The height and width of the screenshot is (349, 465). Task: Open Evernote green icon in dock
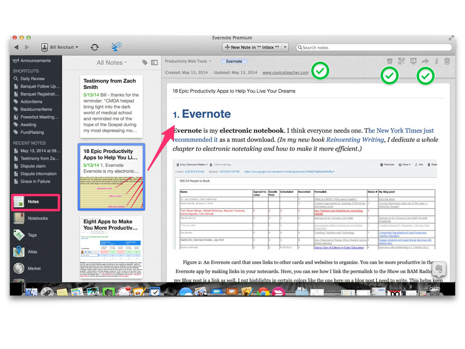click(x=109, y=291)
